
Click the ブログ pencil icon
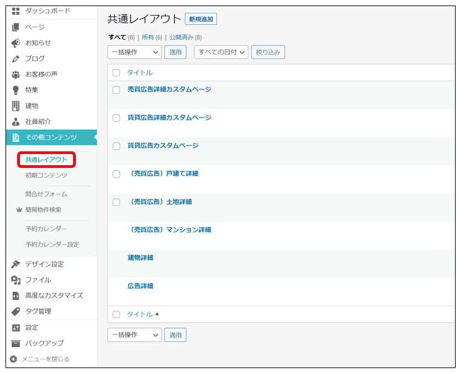click(16, 59)
